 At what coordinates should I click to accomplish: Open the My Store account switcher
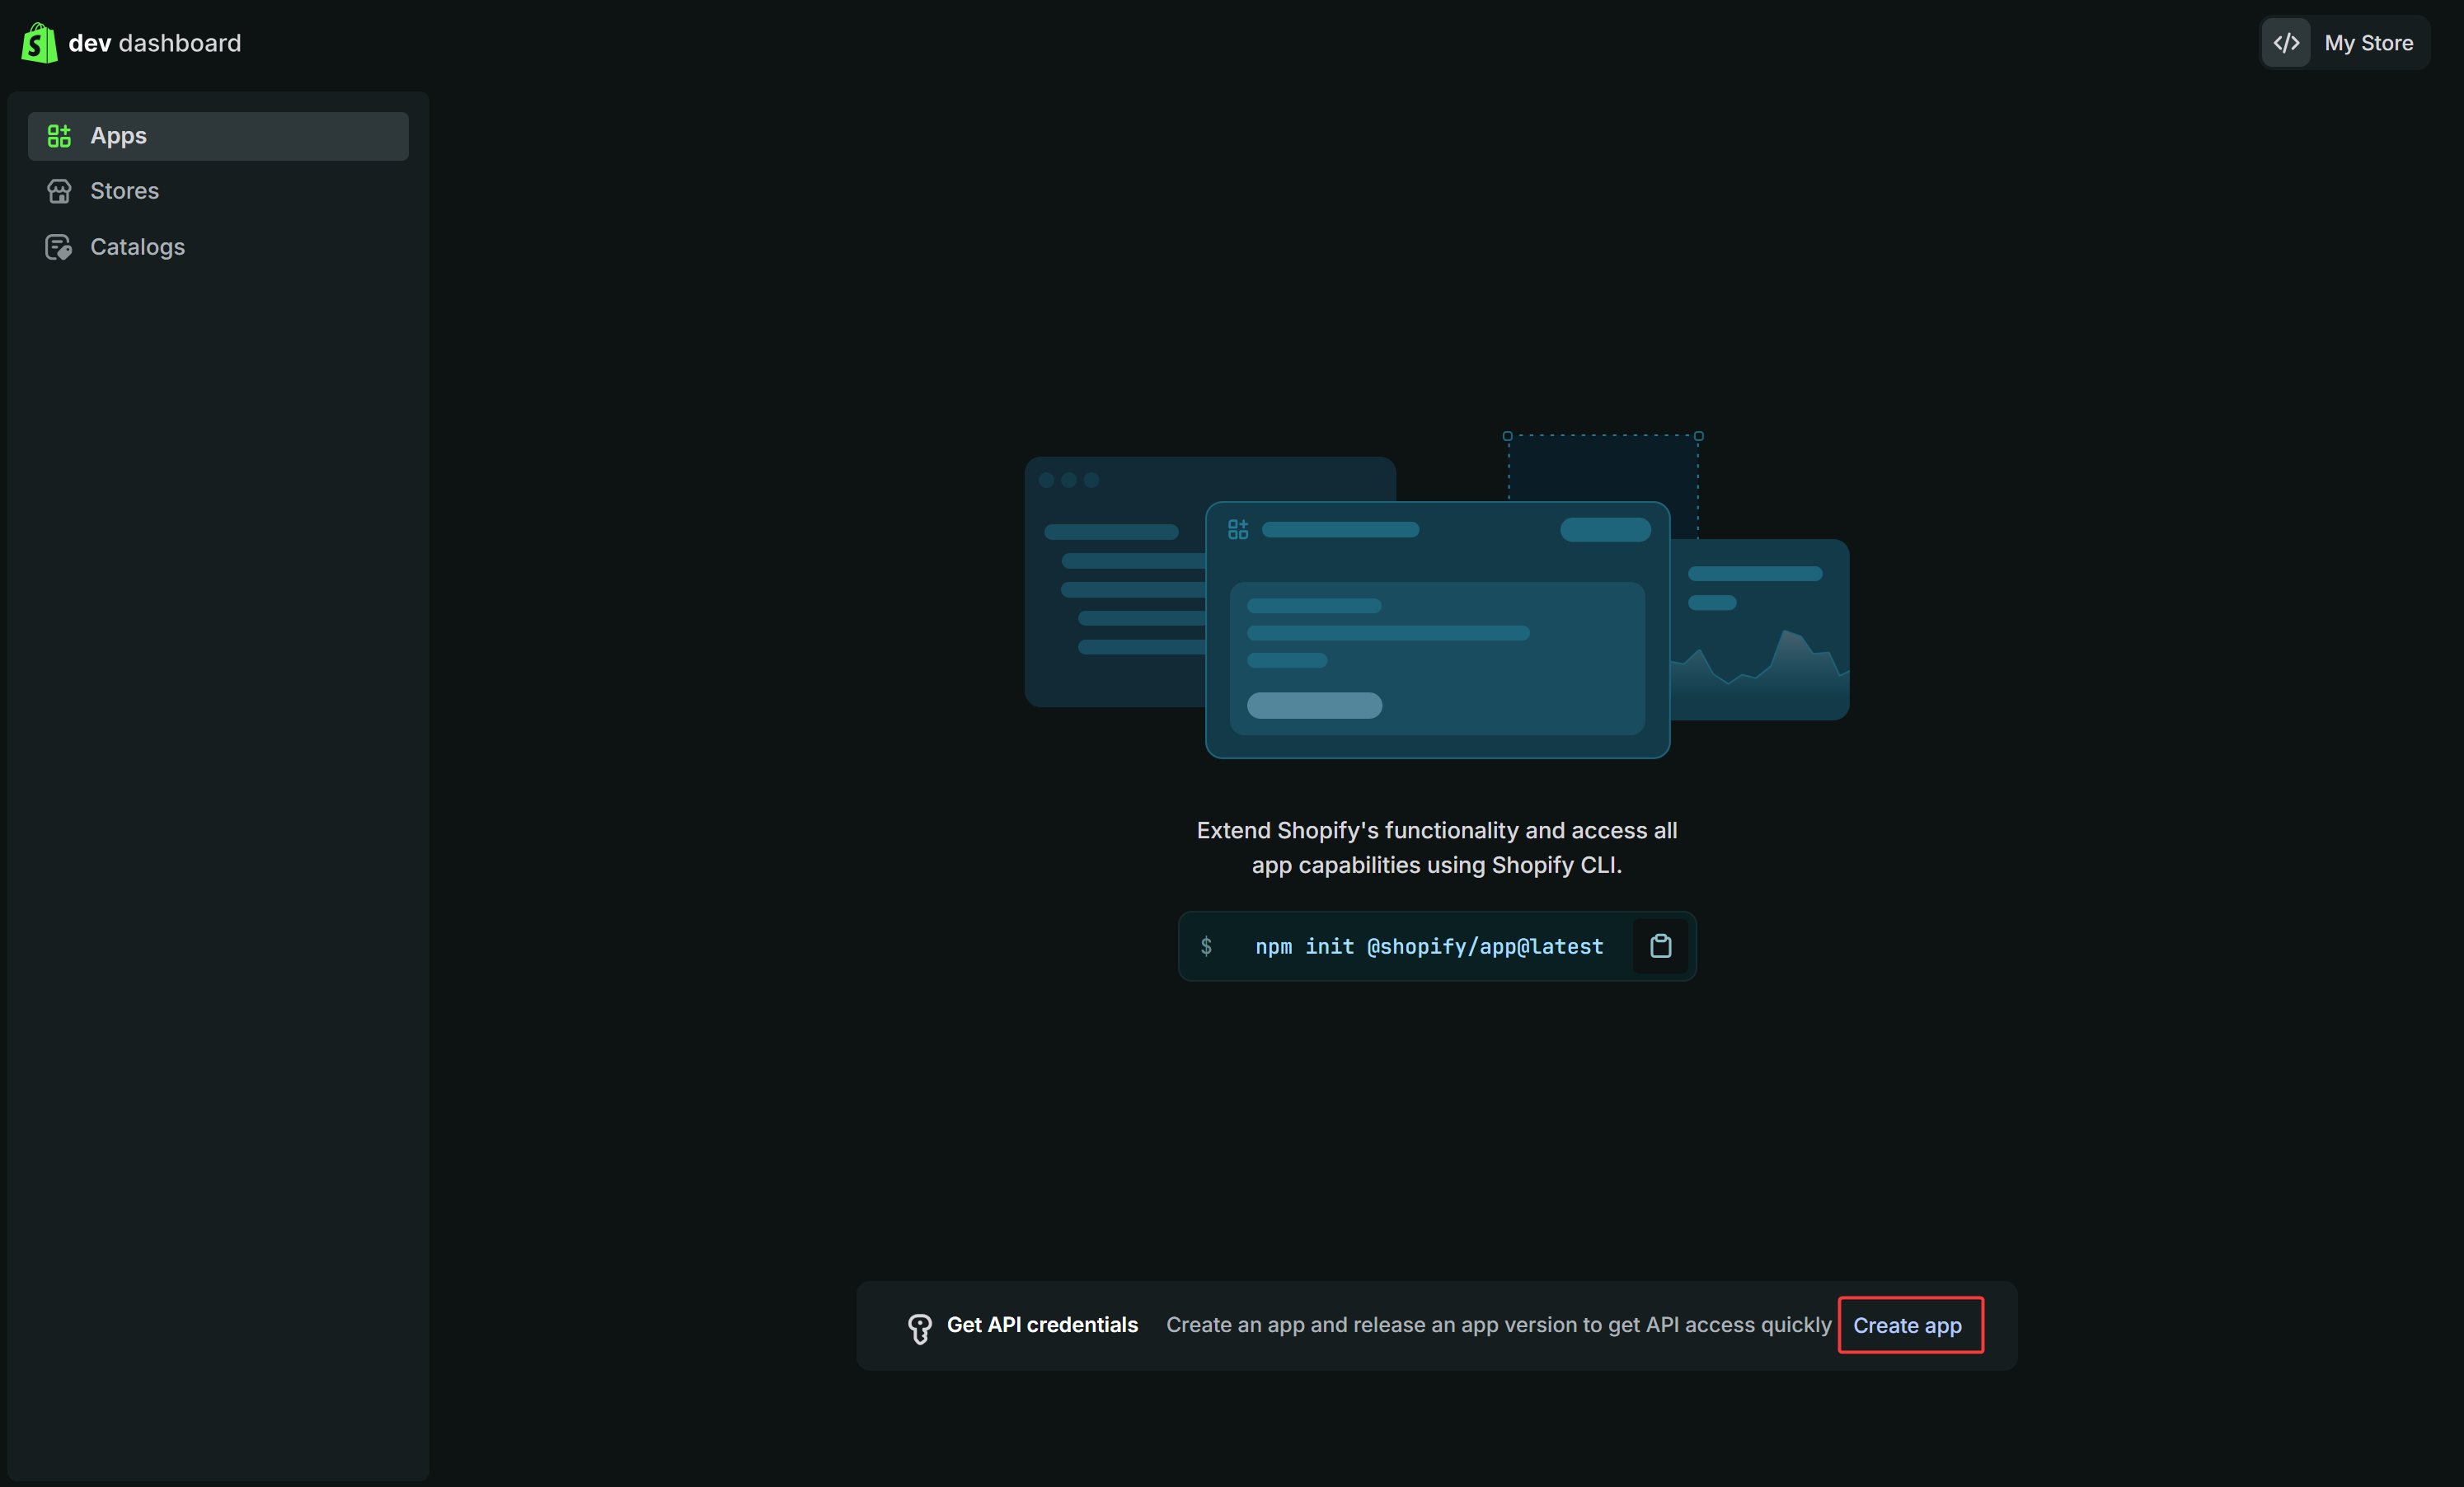point(2344,43)
